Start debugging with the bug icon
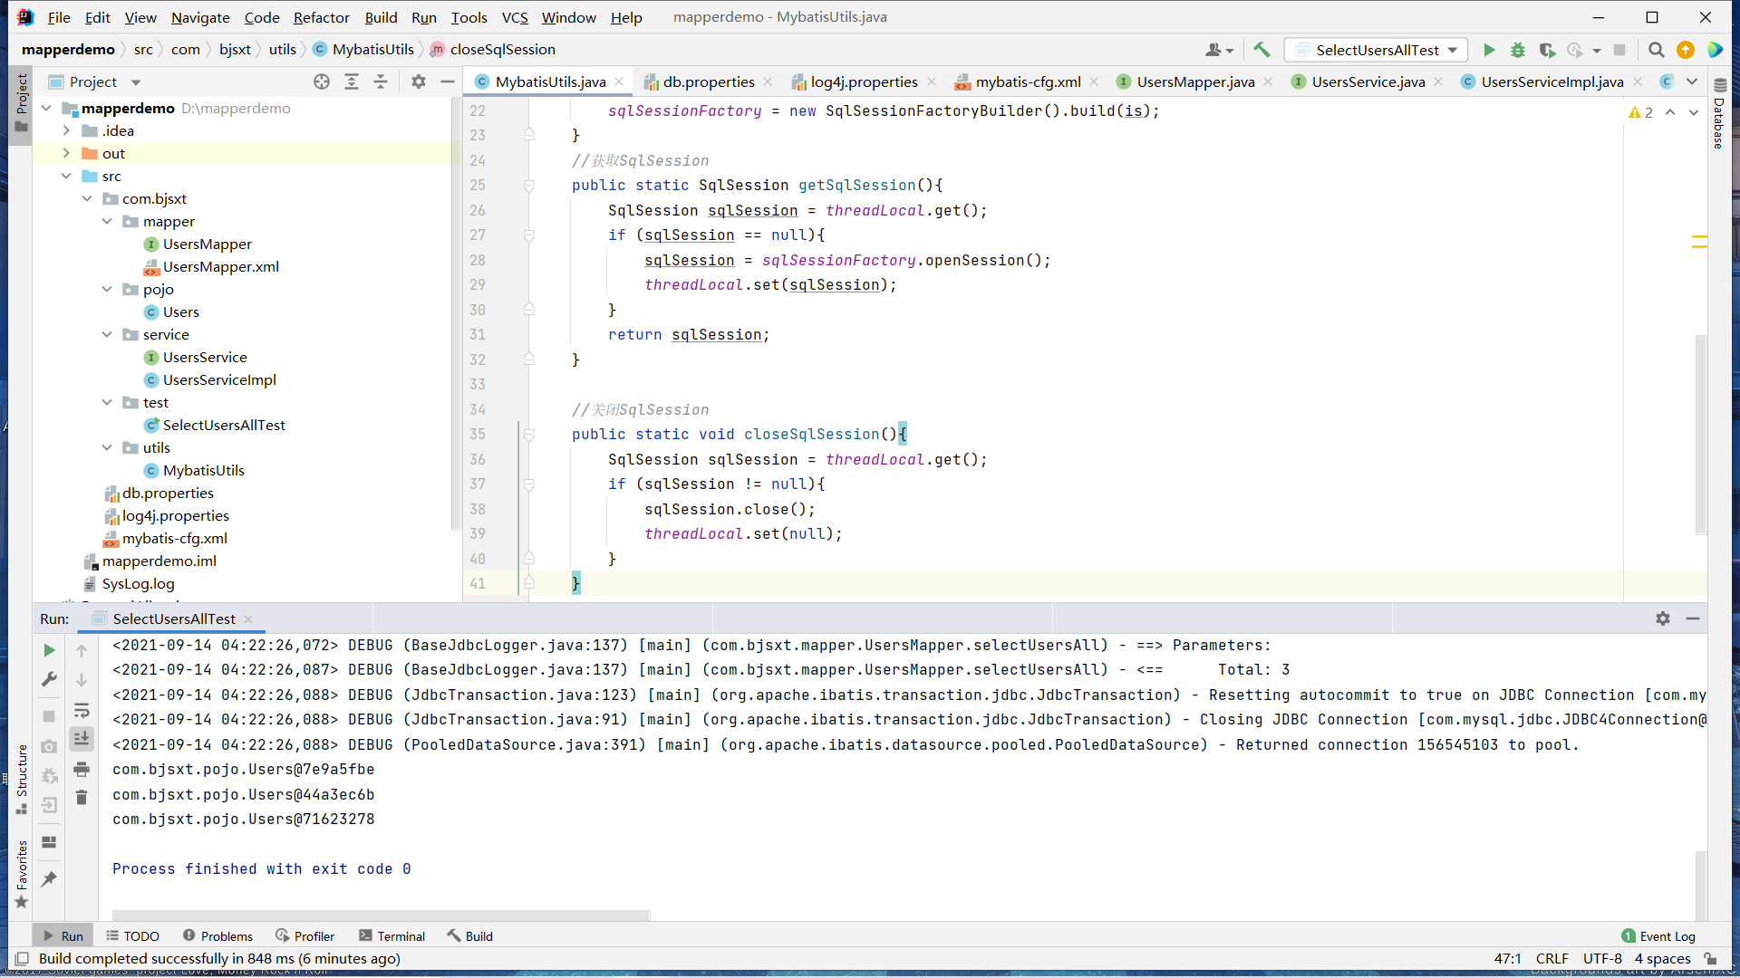Image resolution: width=1740 pixels, height=978 pixels. (x=1517, y=50)
